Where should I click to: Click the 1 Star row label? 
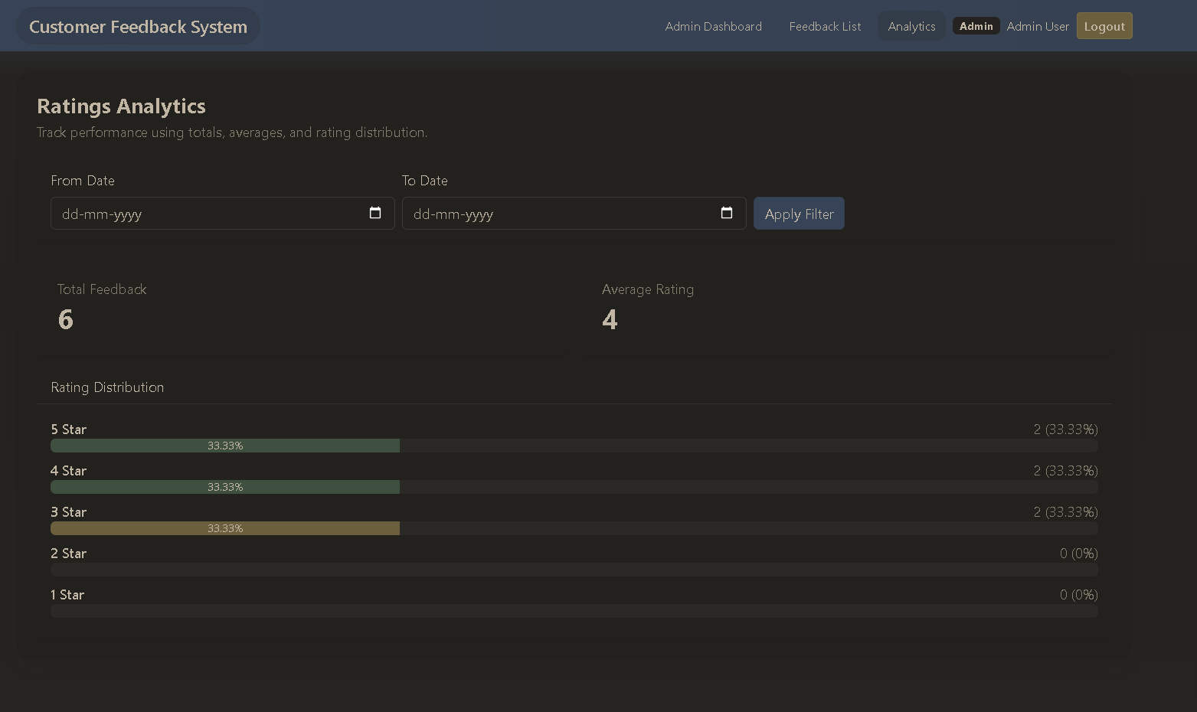(67, 595)
